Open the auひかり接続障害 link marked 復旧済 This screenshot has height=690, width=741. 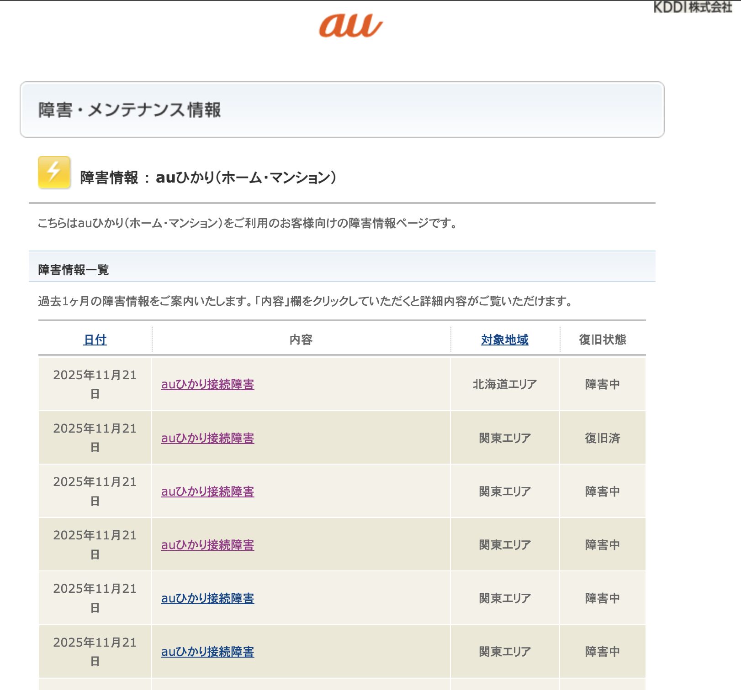click(207, 438)
